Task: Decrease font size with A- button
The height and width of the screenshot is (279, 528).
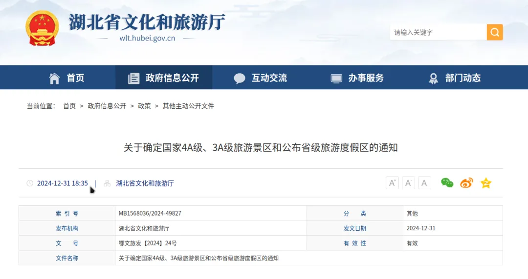Action: (408, 183)
